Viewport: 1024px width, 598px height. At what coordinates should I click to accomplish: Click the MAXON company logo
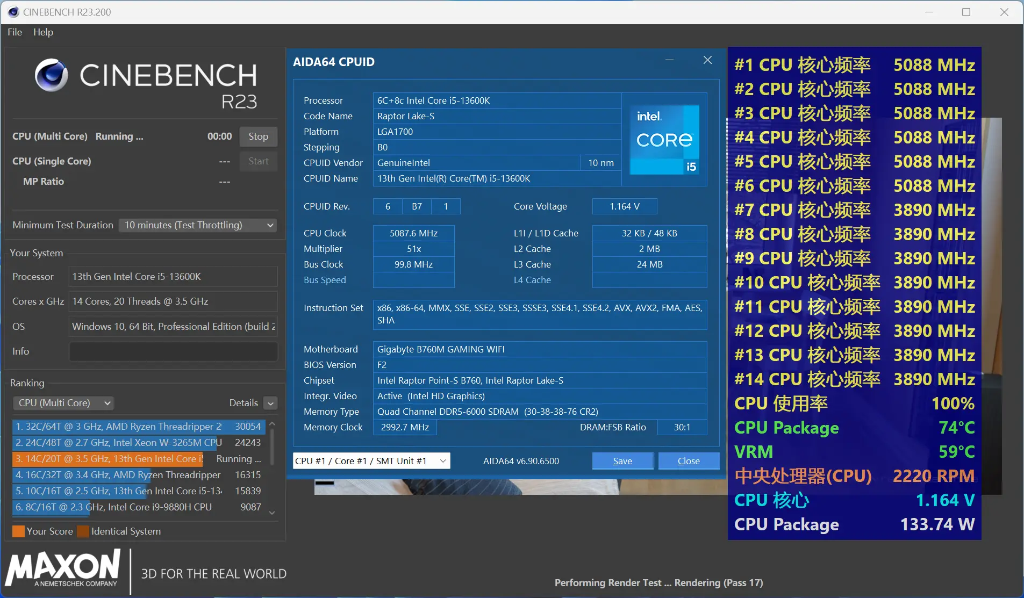click(62, 568)
